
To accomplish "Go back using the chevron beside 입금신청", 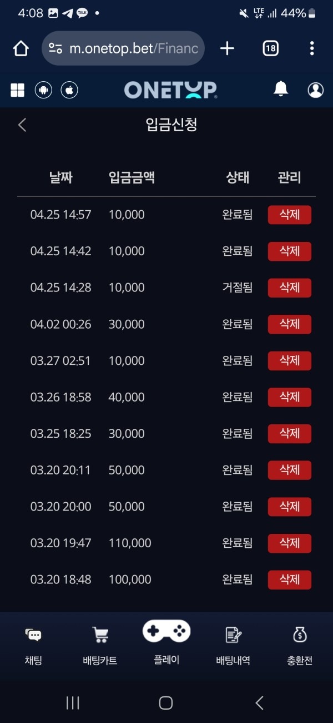I will tap(22, 125).
